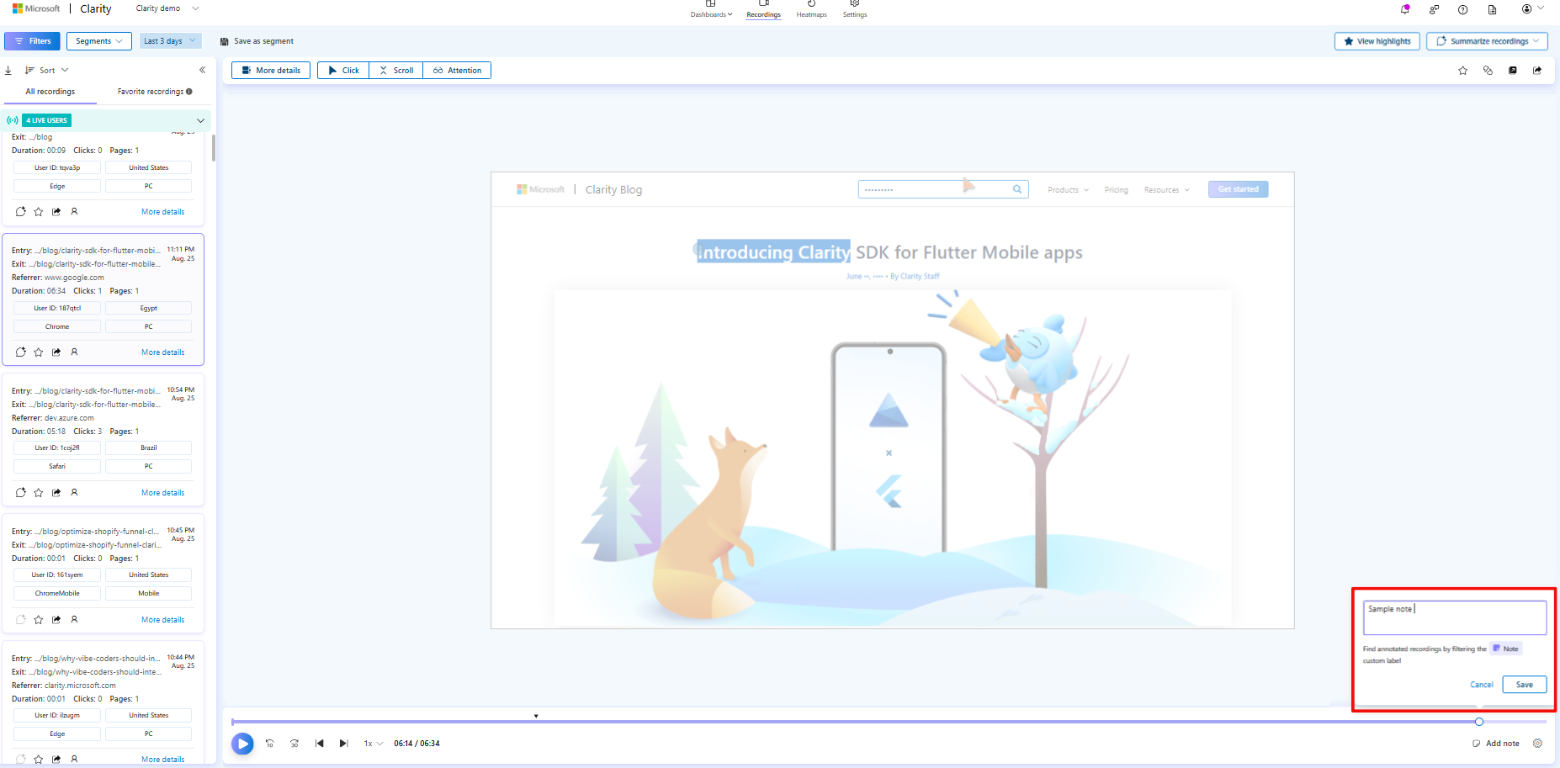
Task: Open the account profile icon
Action: click(1526, 8)
